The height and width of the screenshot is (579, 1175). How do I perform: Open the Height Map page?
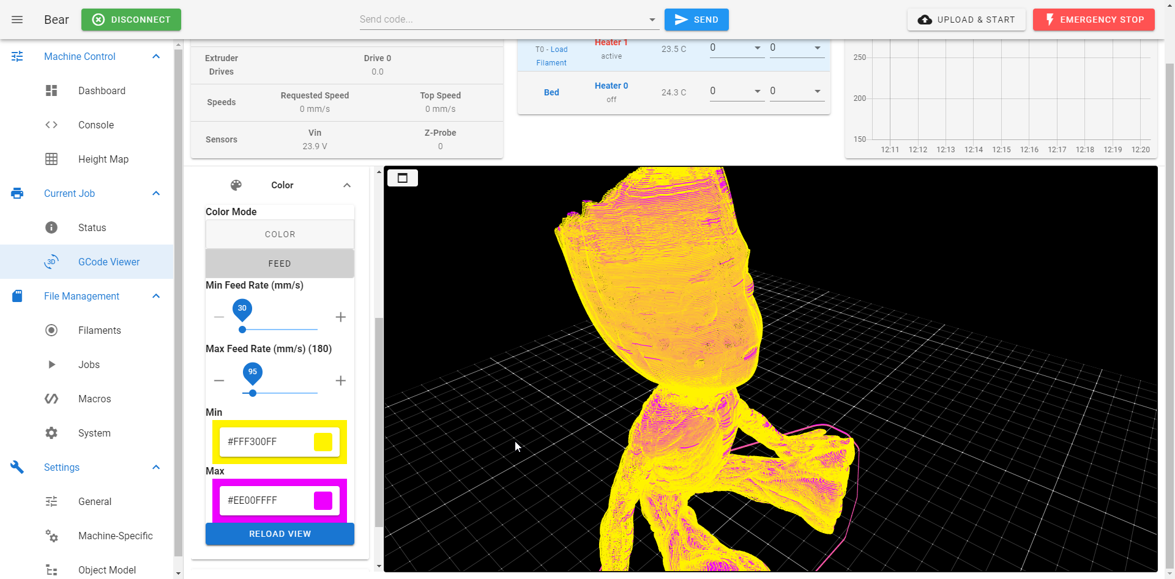(x=87, y=159)
